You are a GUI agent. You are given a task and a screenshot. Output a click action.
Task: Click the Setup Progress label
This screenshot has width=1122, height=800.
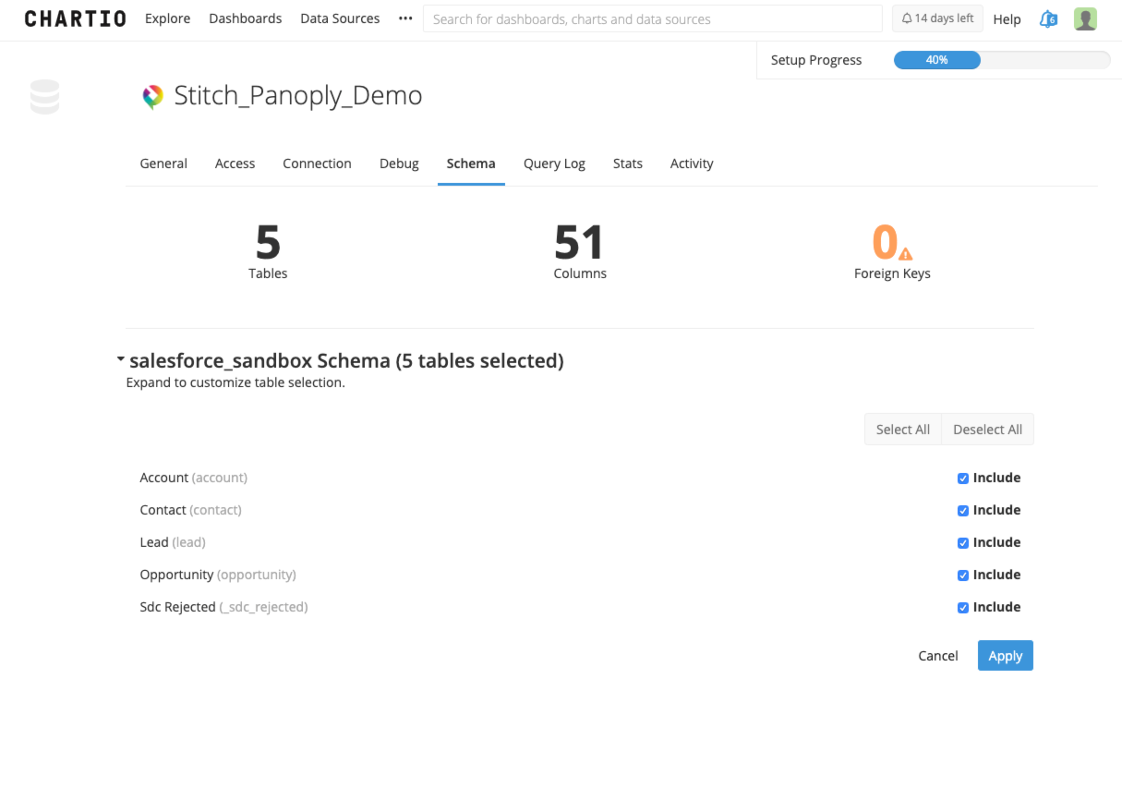click(816, 60)
